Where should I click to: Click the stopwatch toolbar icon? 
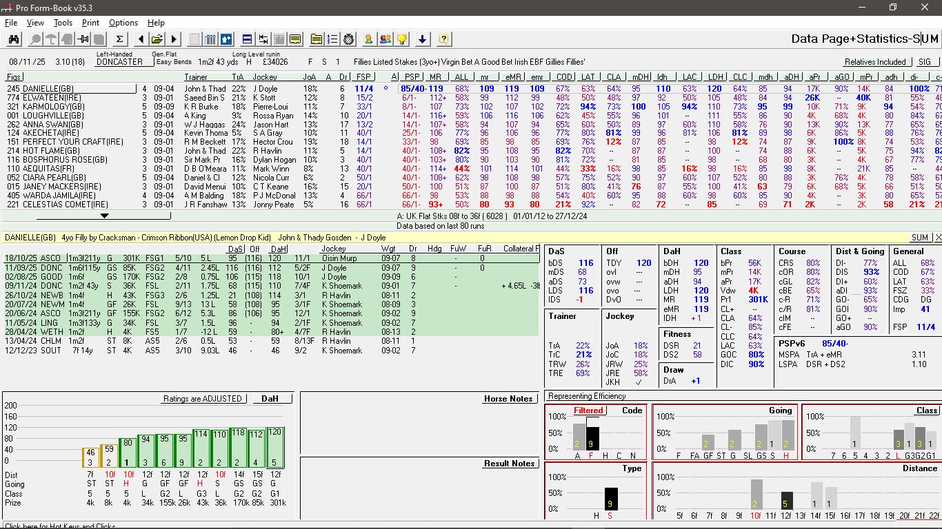(349, 39)
